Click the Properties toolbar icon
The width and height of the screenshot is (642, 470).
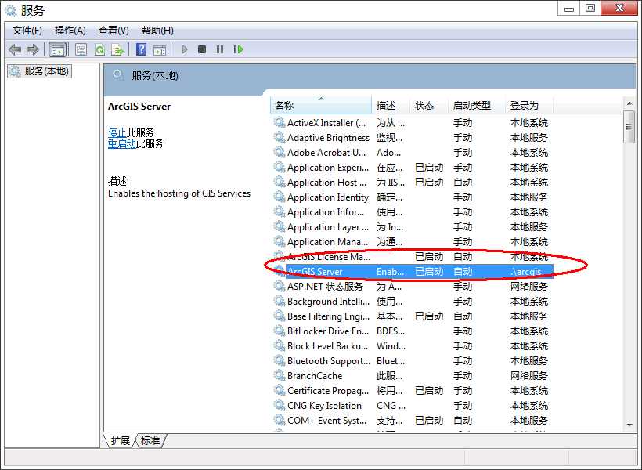click(81, 49)
